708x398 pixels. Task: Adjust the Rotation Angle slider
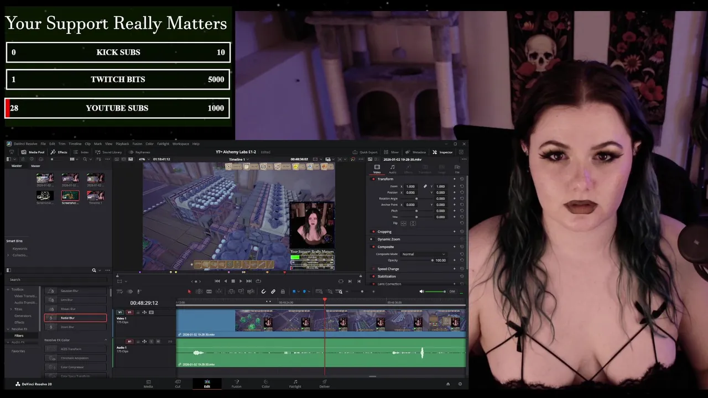click(x=417, y=198)
